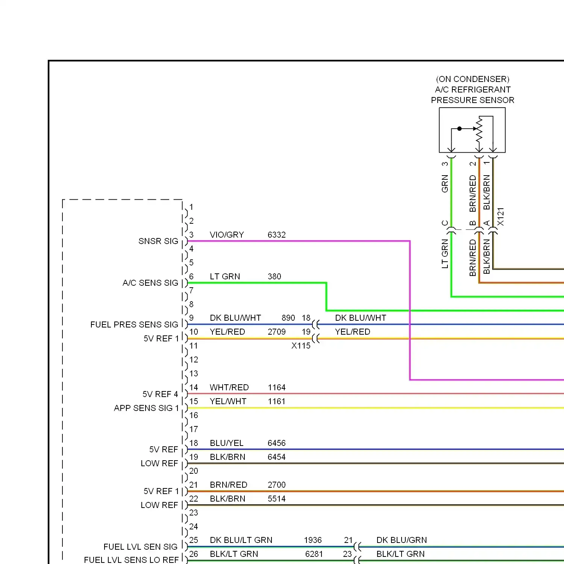
Task: Click the "BLU/YEL" wire label
Action: pos(226,443)
